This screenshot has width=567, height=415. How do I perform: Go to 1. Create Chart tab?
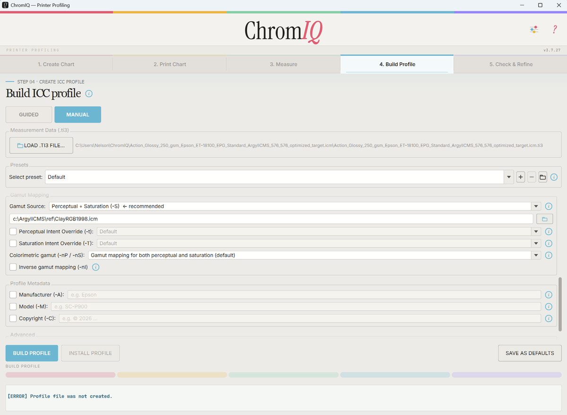coord(56,64)
